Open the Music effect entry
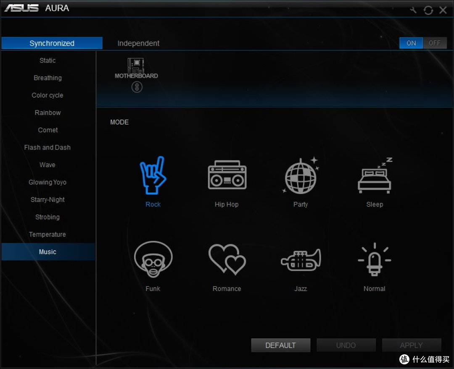Screen dimensions: 454x369 [48, 251]
